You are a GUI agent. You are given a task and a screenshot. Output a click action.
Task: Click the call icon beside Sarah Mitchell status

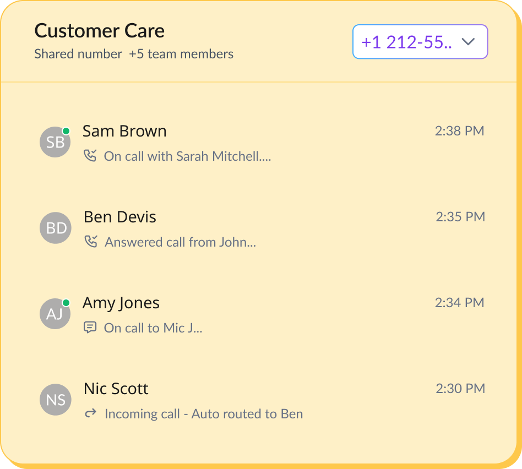90,156
